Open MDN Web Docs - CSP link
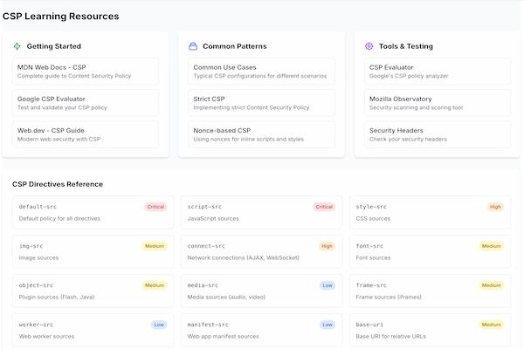 click(x=86, y=72)
